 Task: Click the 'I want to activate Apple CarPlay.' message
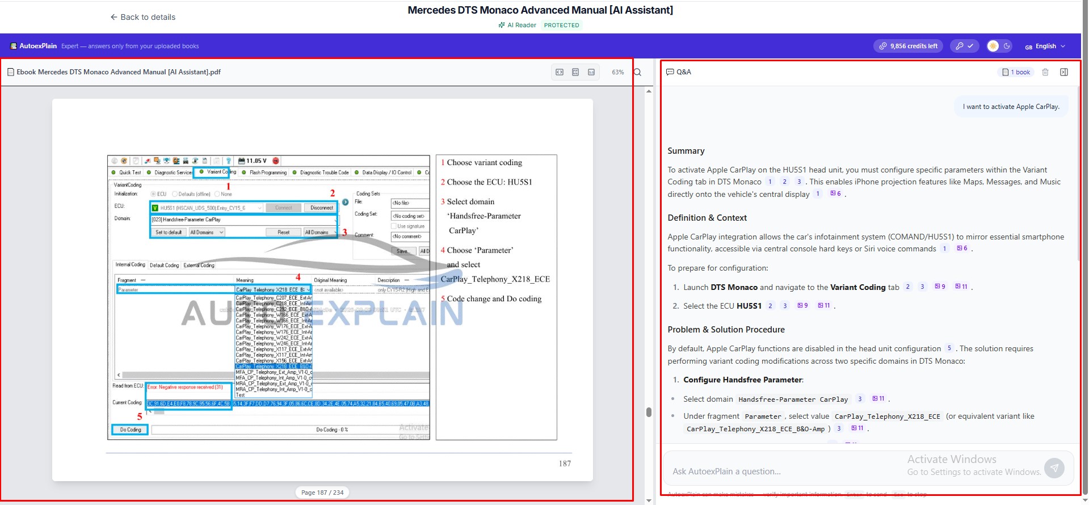[x=1011, y=107]
